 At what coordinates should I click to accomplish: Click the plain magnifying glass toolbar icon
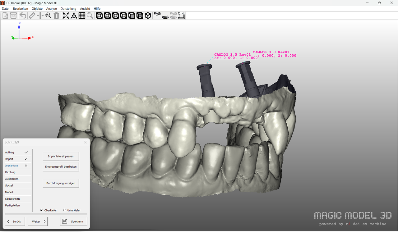[x=90, y=16]
